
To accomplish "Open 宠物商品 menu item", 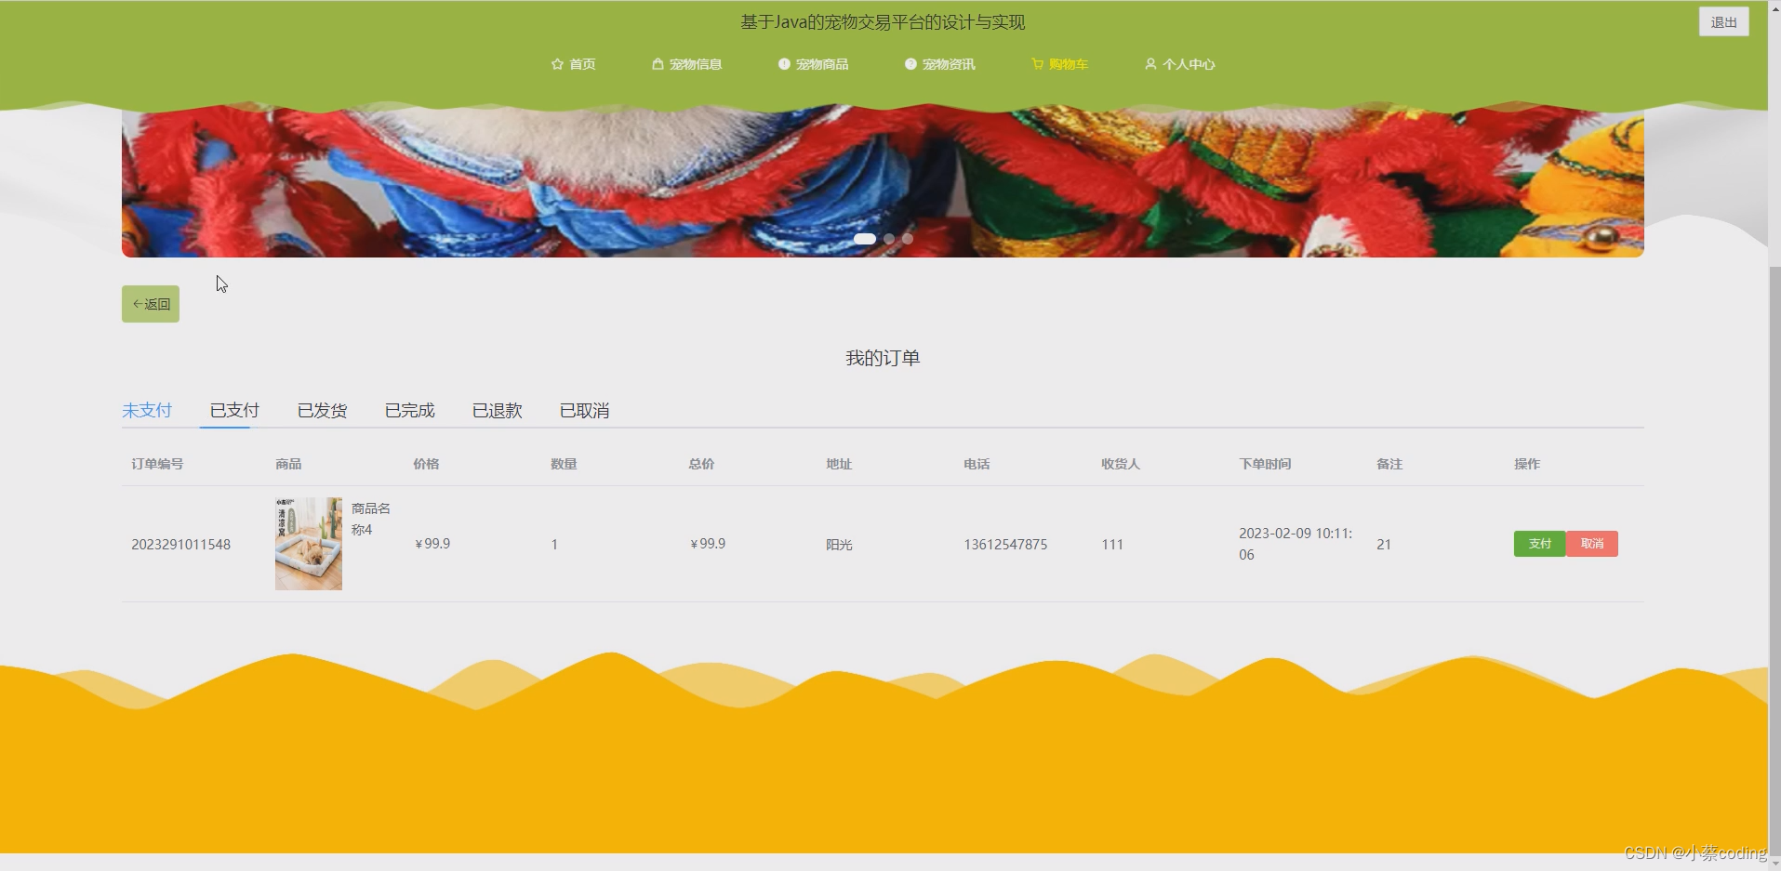I will pyautogui.click(x=814, y=64).
